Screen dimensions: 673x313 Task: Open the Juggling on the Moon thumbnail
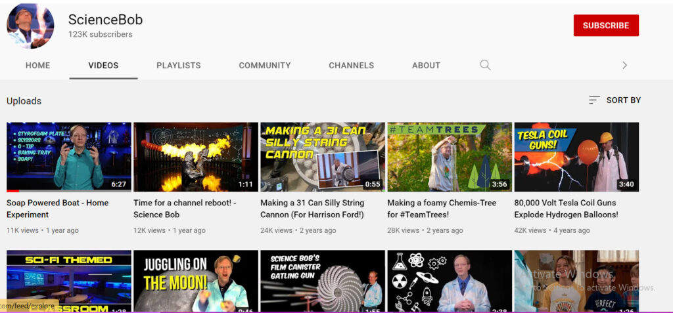point(195,281)
